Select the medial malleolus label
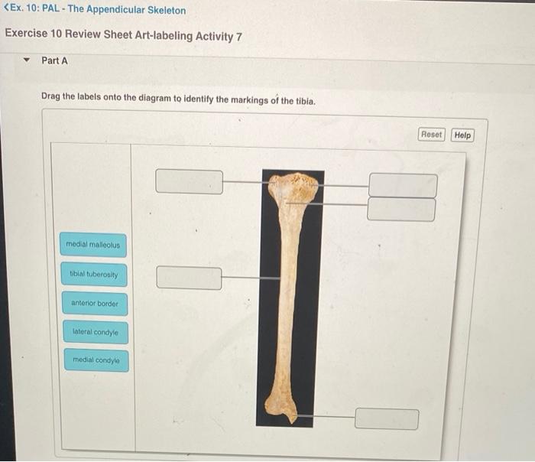Screen dimensions: 535x462 point(93,245)
